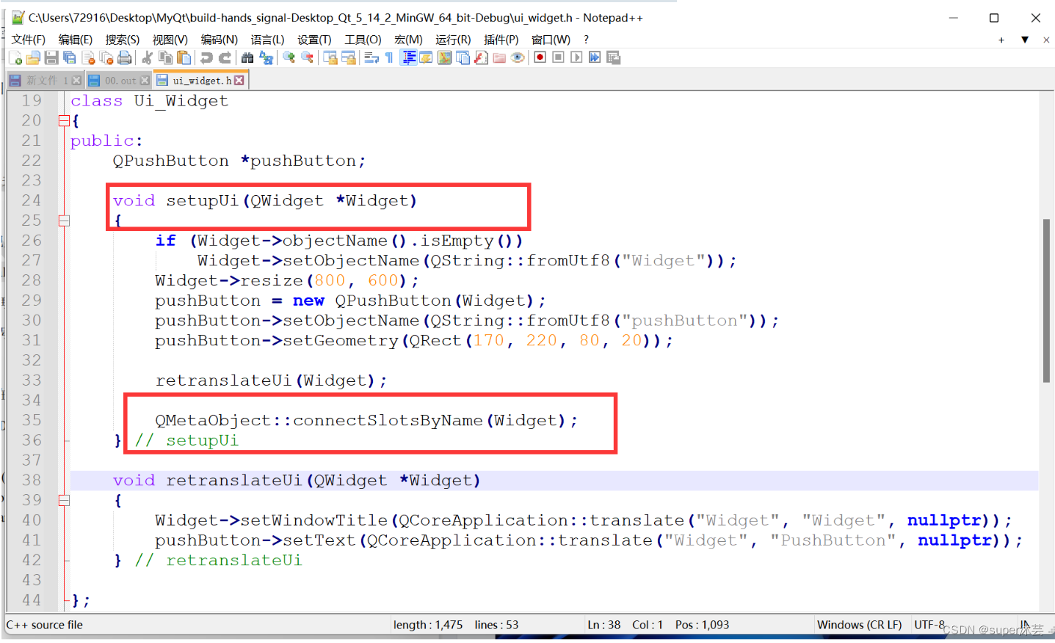Open a file using the Open folder icon

coord(33,58)
